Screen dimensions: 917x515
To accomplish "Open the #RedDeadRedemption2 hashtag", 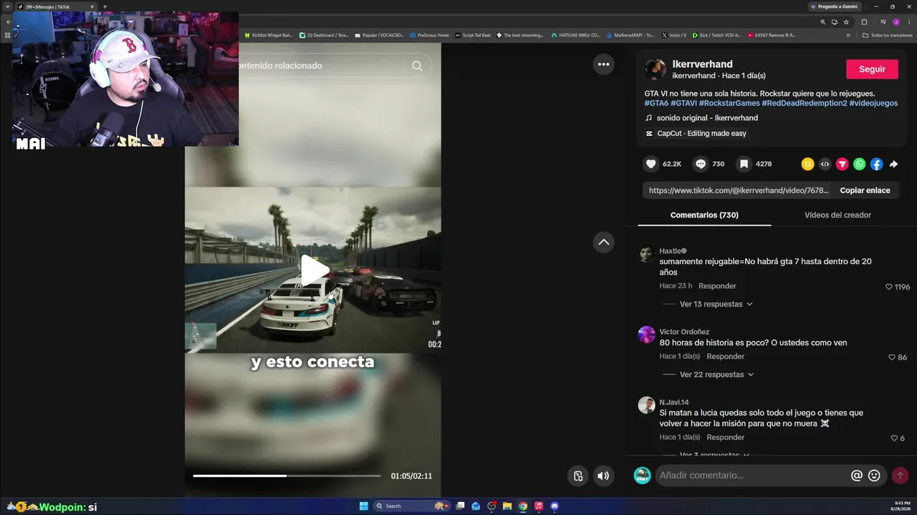I will [805, 103].
